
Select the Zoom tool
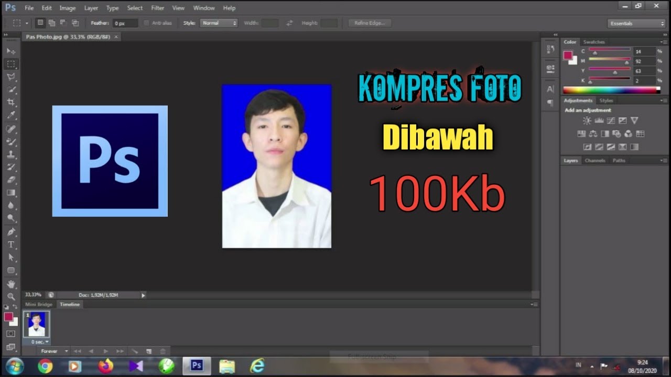[11, 296]
